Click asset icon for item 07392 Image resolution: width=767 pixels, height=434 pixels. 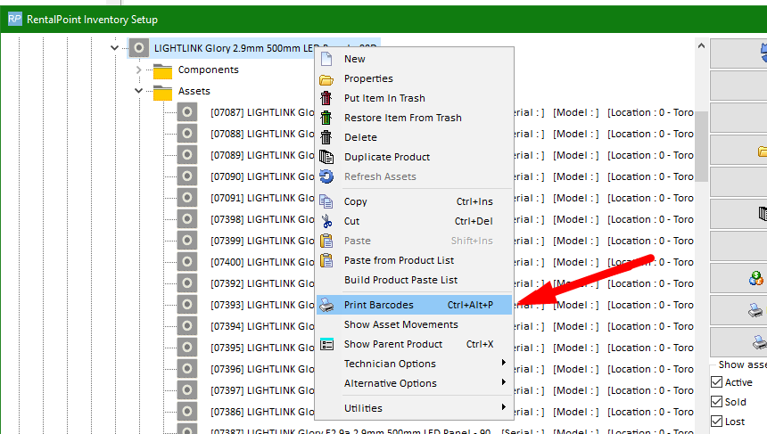(x=187, y=283)
